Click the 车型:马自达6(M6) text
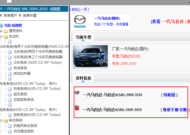The width and height of the screenshot is (190, 135). click(126, 56)
